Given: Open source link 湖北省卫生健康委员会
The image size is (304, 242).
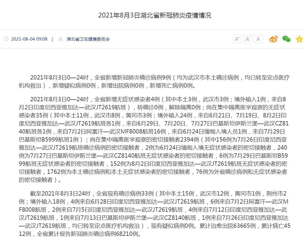Looking at the screenshot, I should [x=88, y=39].
